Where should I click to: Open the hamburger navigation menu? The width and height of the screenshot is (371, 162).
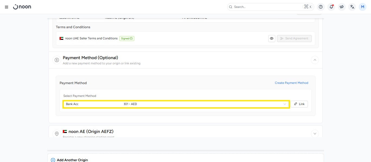7,7
